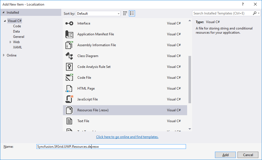The width and height of the screenshot is (262, 160).
Task: Collapse the Installed section
Action: click(x=3, y=12)
